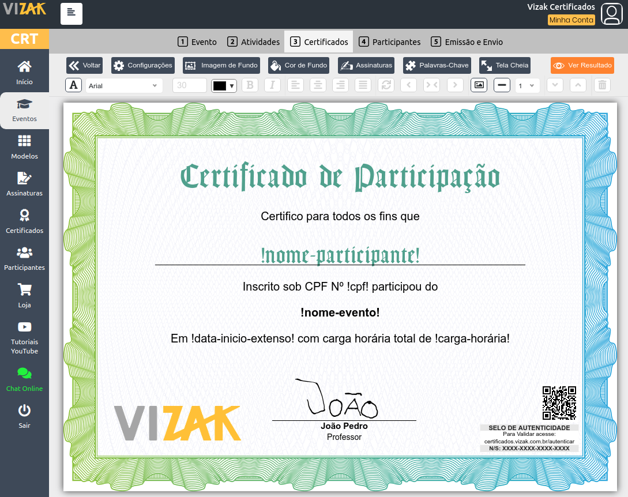The height and width of the screenshot is (497, 628).
Task: Select the João handwritten signature image
Action: click(337, 398)
